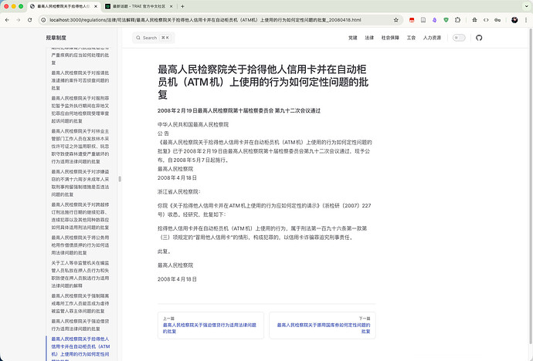Bookmark this page with the star icon
Image resolution: width=533 pixels, height=361 pixels.
coord(398,19)
